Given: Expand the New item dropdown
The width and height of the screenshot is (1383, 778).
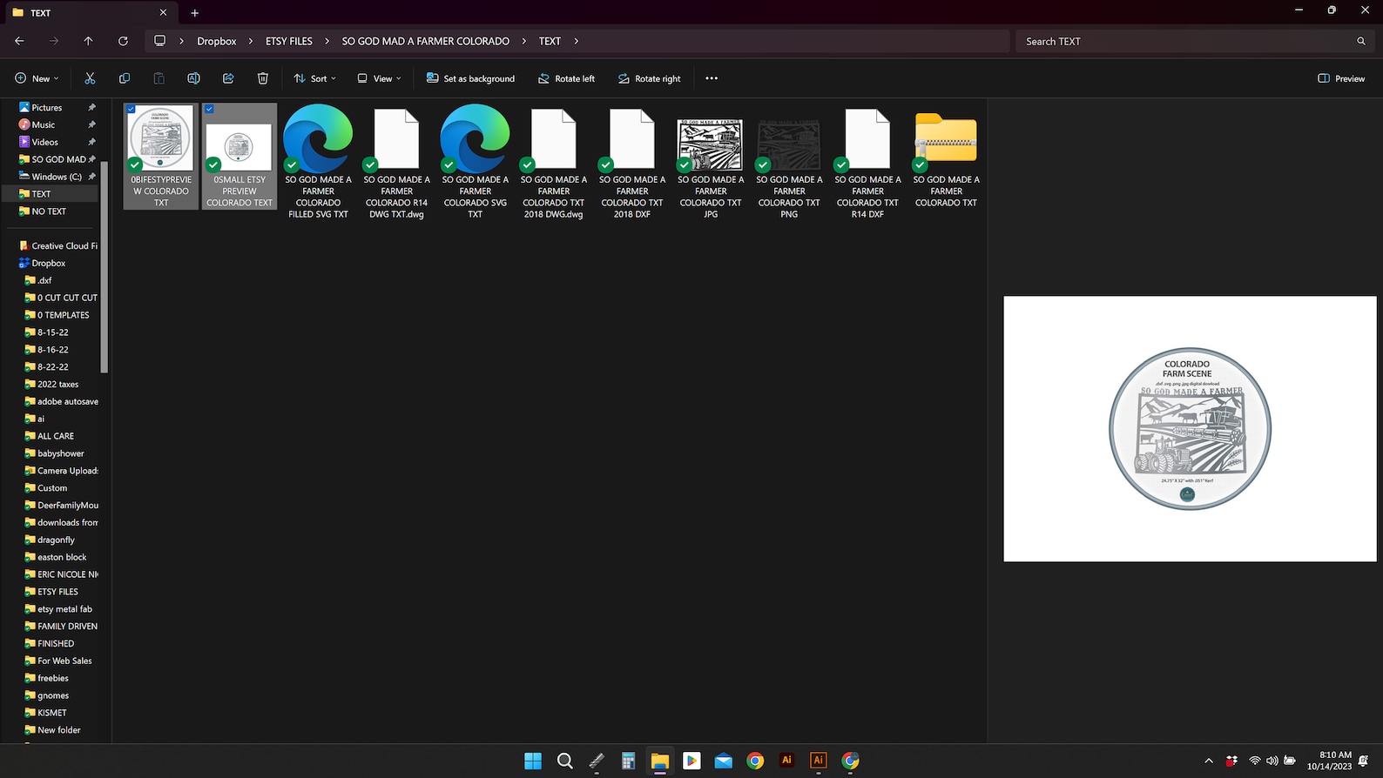Looking at the screenshot, I should point(37,78).
